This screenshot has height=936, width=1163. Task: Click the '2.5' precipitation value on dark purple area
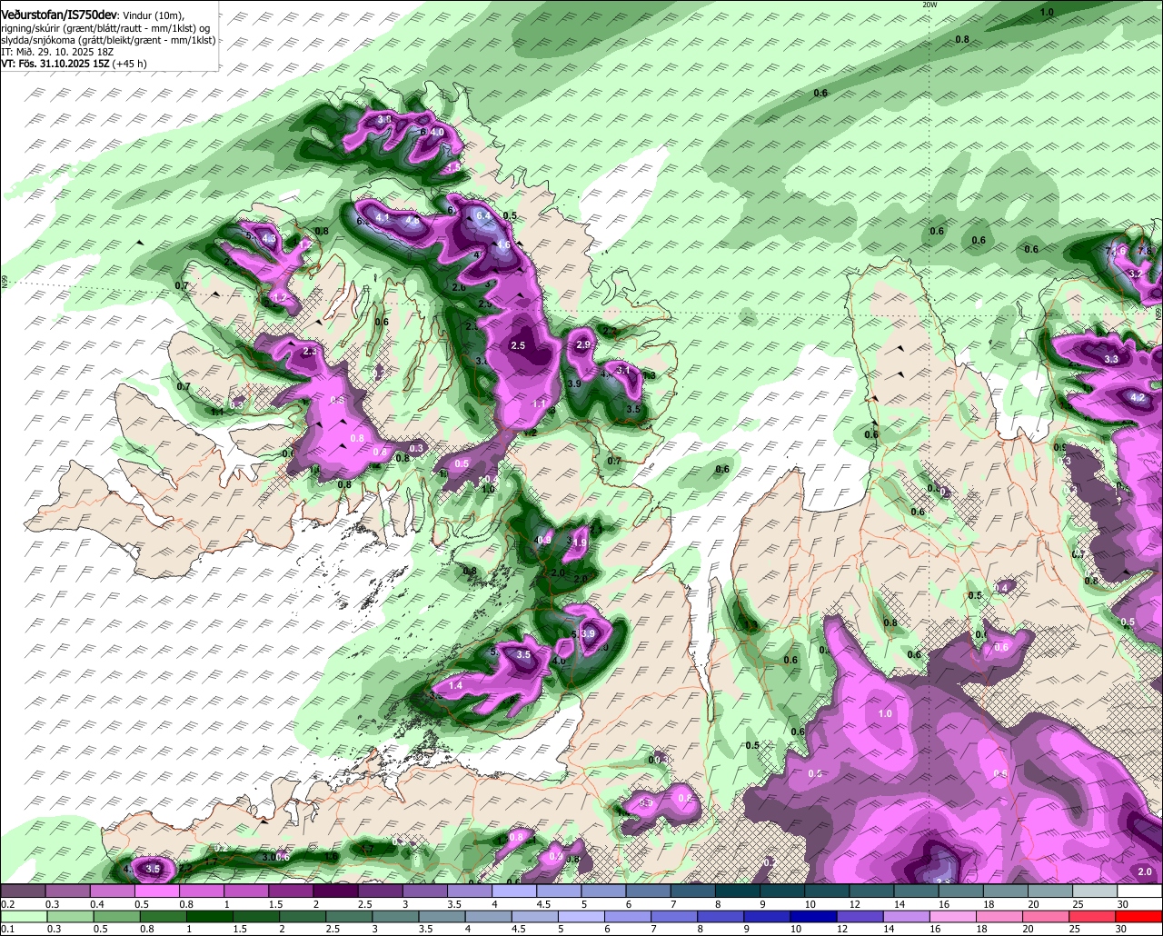pyautogui.click(x=518, y=346)
